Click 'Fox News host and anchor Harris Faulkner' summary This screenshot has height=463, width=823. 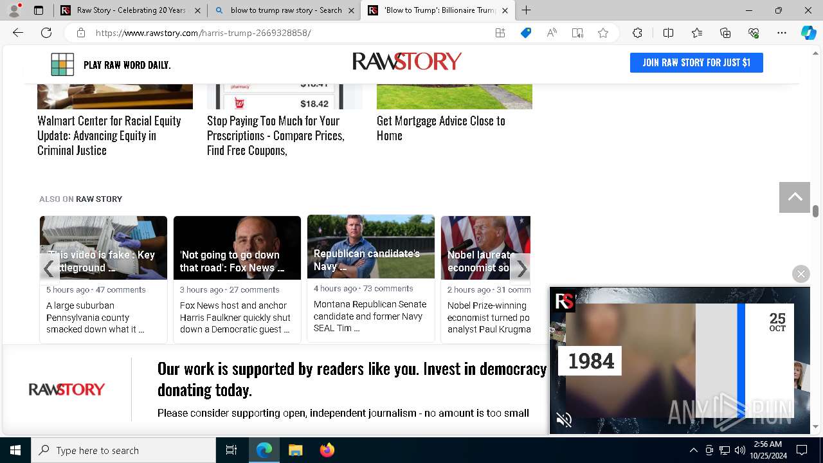(235, 318)
